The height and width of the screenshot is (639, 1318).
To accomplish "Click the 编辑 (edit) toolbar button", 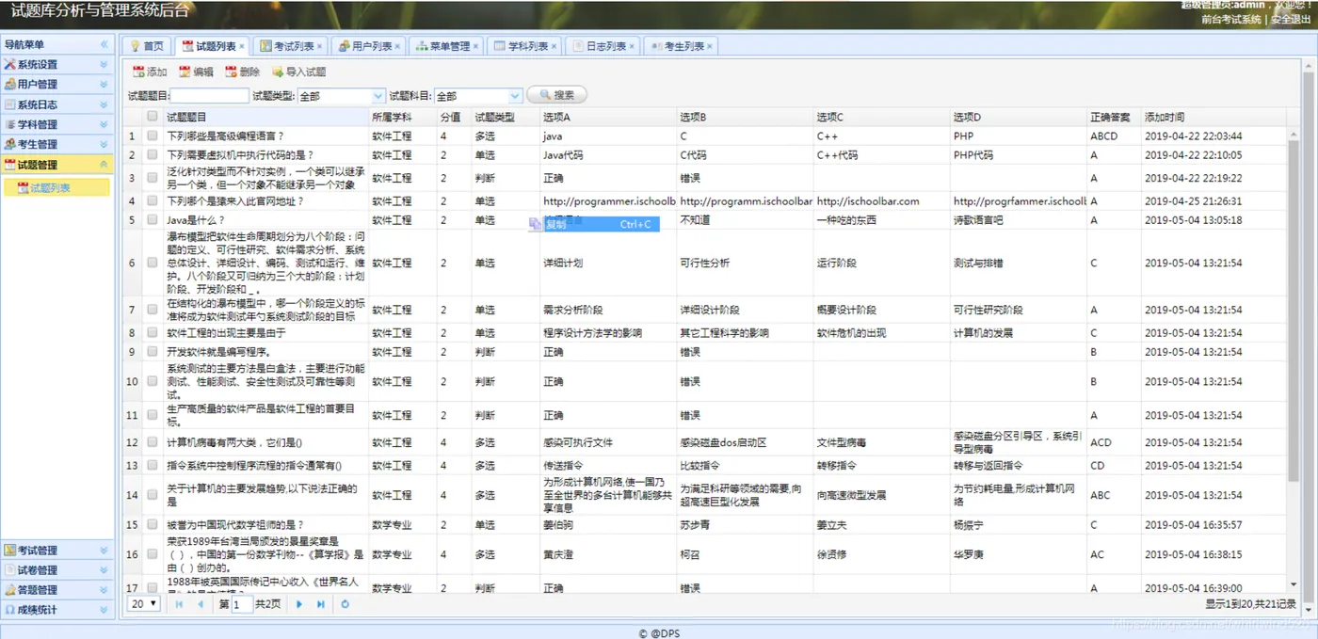I will [196, 72].
